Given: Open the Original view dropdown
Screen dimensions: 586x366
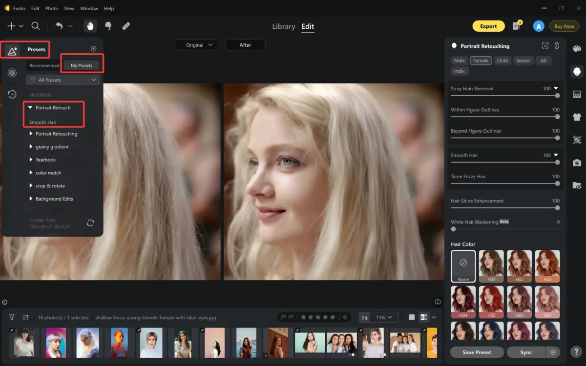Looking at the screenshot, I should coord(196,45).
